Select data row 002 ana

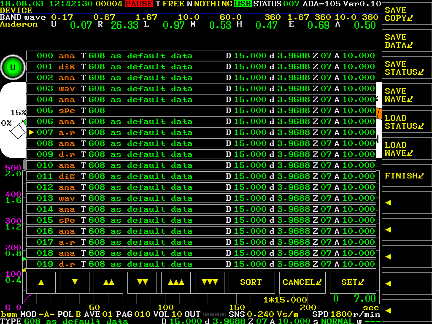coord(201,78)
